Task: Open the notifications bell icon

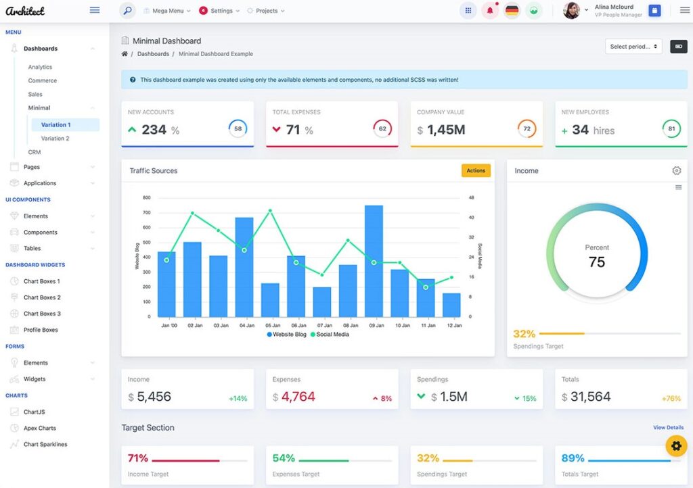Action: [490, 11]
